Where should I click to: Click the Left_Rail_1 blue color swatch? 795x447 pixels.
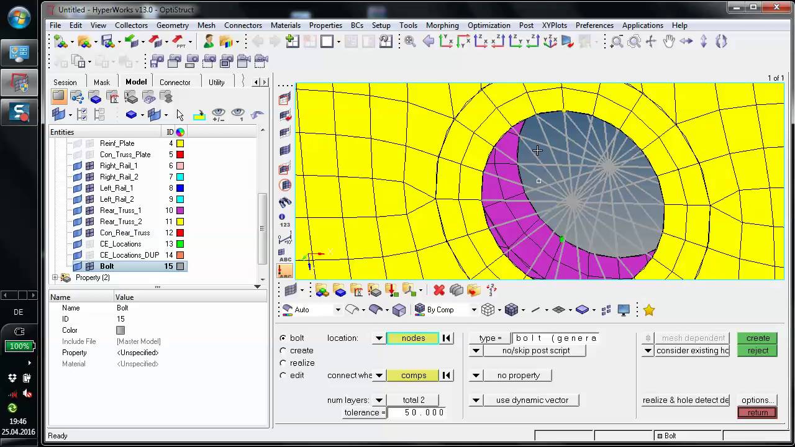click(180, 188)
